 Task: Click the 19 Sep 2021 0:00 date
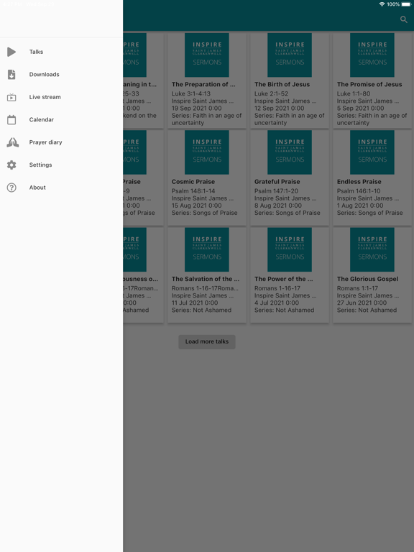pos(196,109)
